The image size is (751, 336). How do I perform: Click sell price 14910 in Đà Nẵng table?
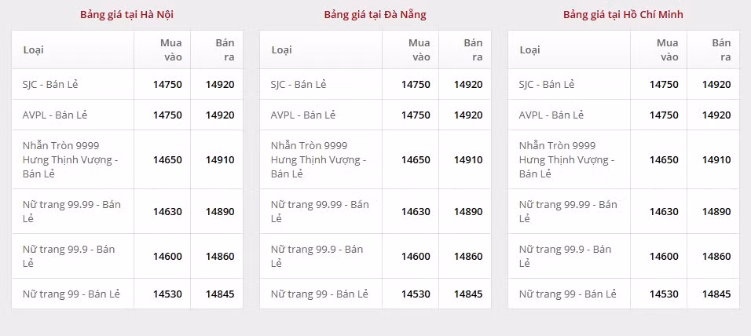click(x=468, y=159)
